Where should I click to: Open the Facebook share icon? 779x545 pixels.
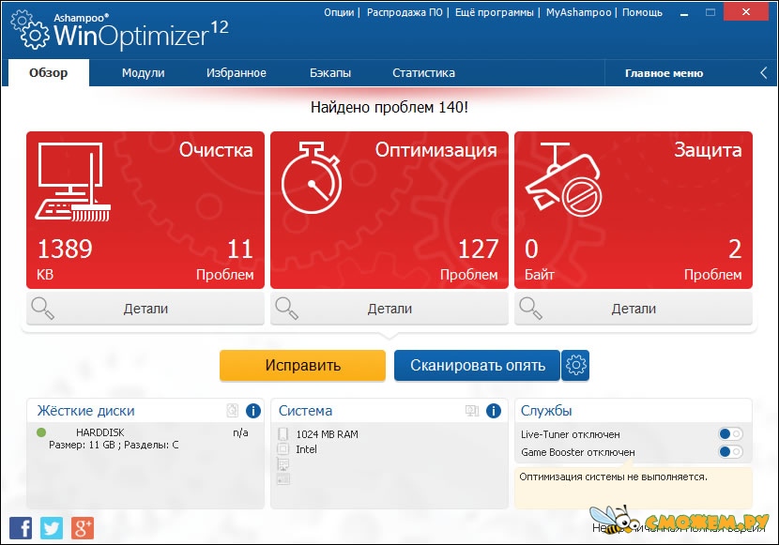[x=21, y=527]
